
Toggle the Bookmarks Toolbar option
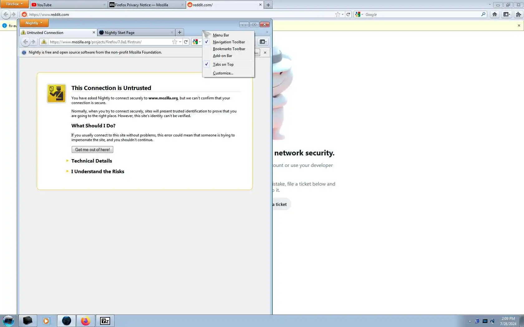tap(228, 49)
